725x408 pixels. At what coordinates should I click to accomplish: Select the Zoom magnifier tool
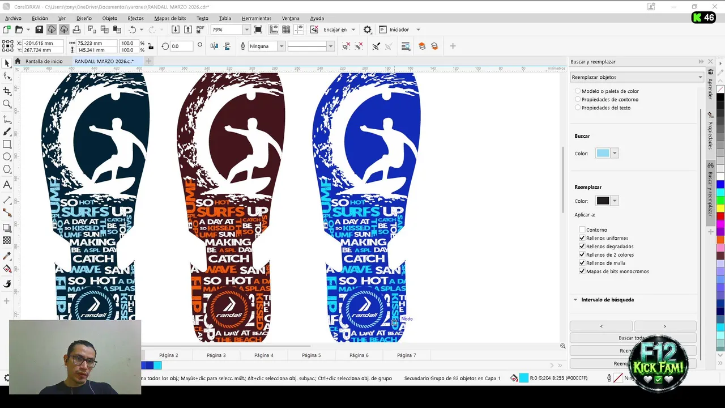coord(7,104)
